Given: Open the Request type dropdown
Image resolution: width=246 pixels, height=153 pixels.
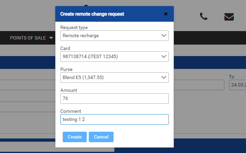Looking at the screenshot, I should (x=115, y=35).
